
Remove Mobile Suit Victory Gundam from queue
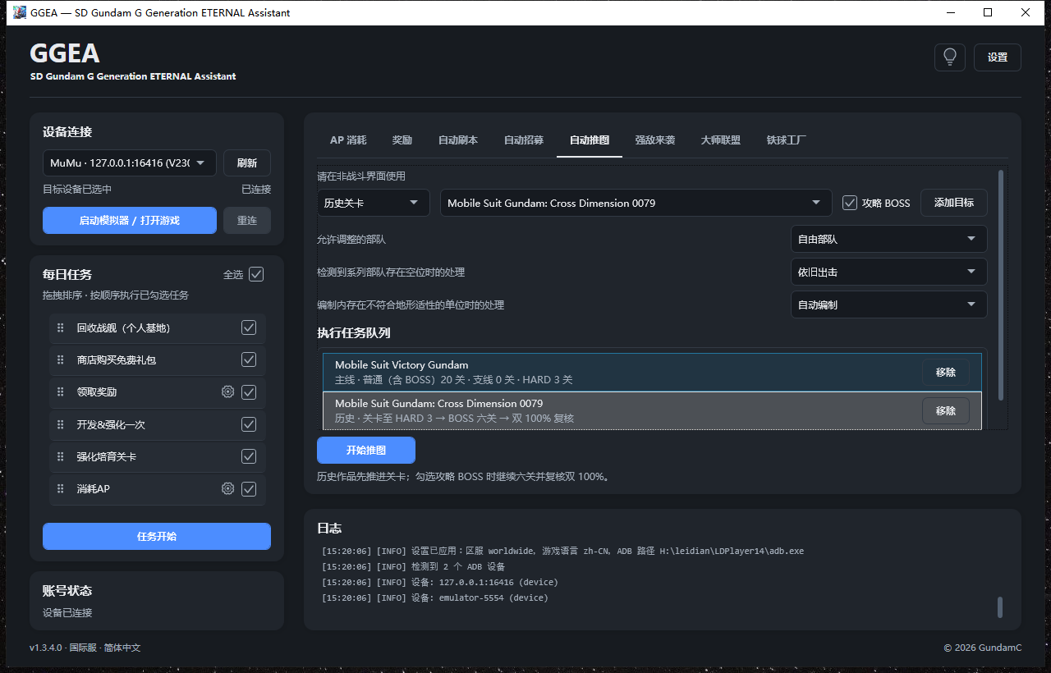click(x=946, y=373)
